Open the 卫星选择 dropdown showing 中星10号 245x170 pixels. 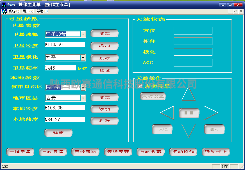83,34
